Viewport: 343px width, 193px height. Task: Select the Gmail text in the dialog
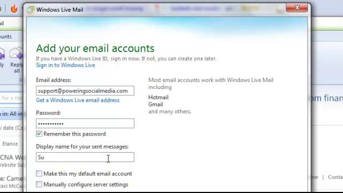(x=155, y=105)
